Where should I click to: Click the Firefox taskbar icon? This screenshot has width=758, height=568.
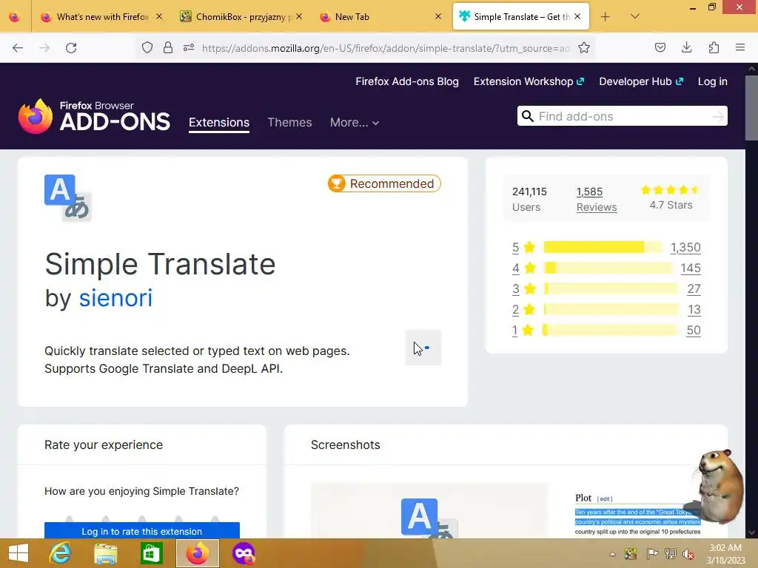[197, 553]
